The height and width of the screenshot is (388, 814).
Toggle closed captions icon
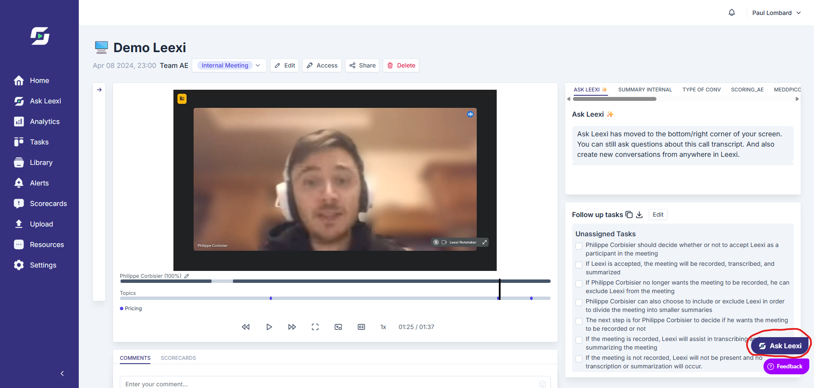[361, 327]
